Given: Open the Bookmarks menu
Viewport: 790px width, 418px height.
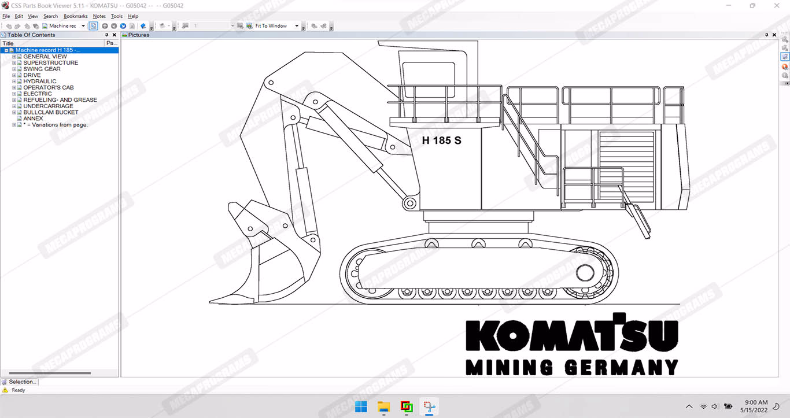Looking at the screenshot, I should point(75,16).
